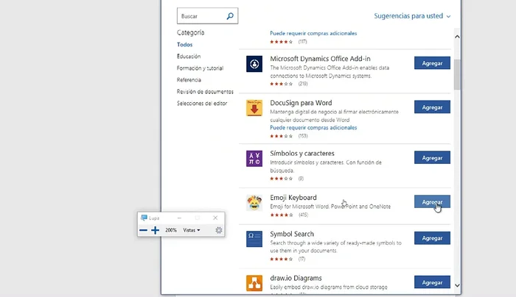The image size is (516, 297).
Task: Choose the Educación category
Action: pyautogui.click(x=189, y=57)
